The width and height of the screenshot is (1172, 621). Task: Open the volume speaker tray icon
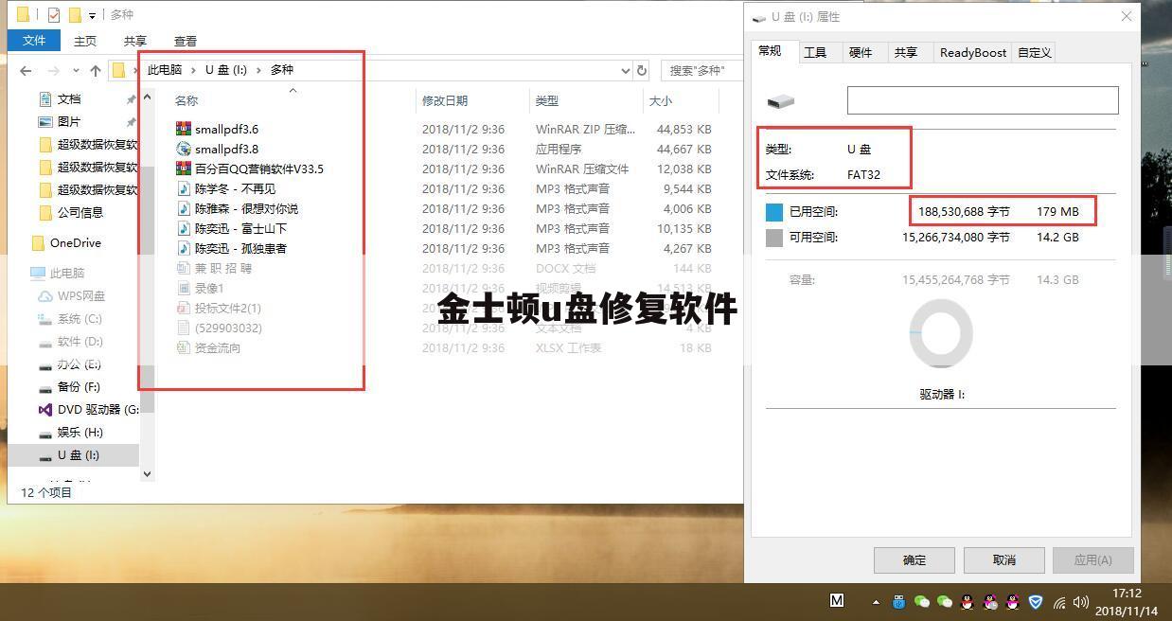(1081, 602)
